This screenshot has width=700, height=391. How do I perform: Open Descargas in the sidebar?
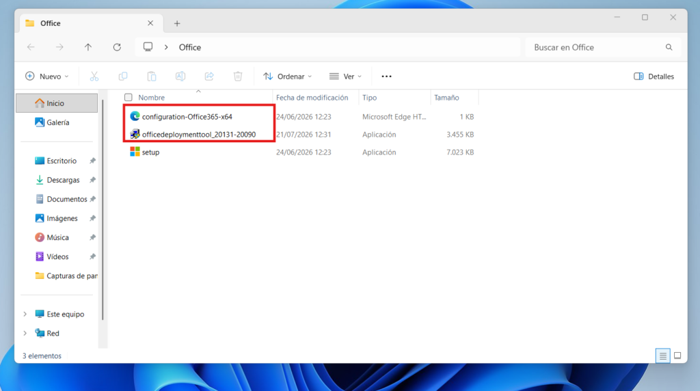click(x=63, y=180)
